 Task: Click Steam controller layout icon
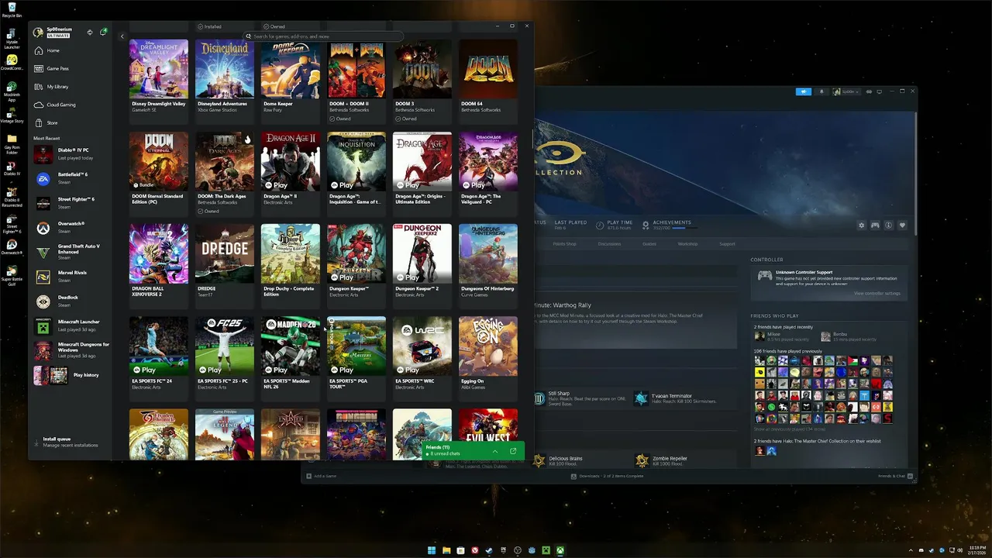pyautogui.click(x=875, y=226)
